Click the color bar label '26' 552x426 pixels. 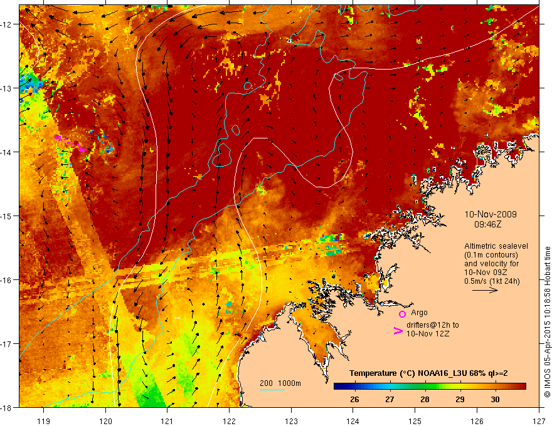pos(354,399)
